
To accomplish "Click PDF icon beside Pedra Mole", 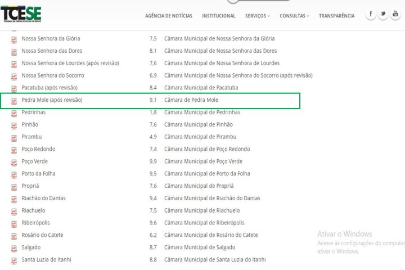I will click(14, 100).
